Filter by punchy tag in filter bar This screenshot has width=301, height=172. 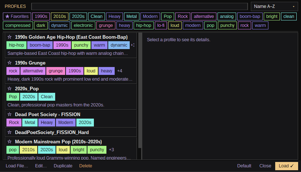coord(228,25)
